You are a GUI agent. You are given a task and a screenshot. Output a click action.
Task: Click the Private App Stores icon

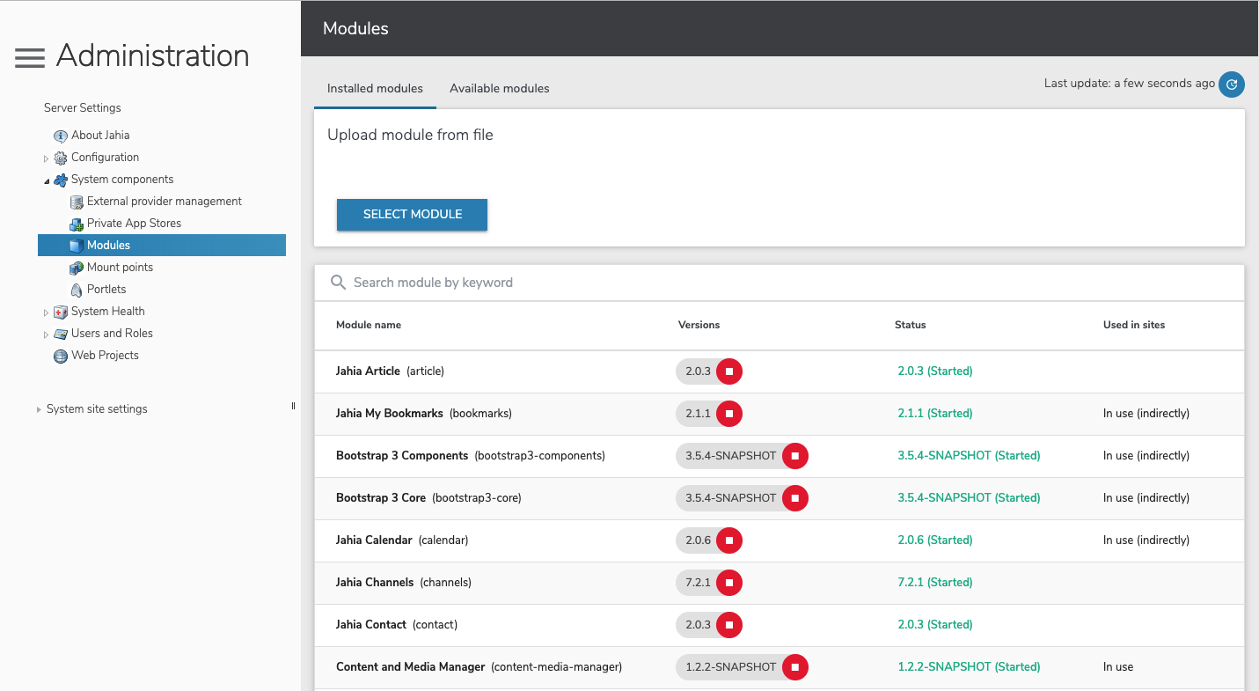[x=77, y=223]
